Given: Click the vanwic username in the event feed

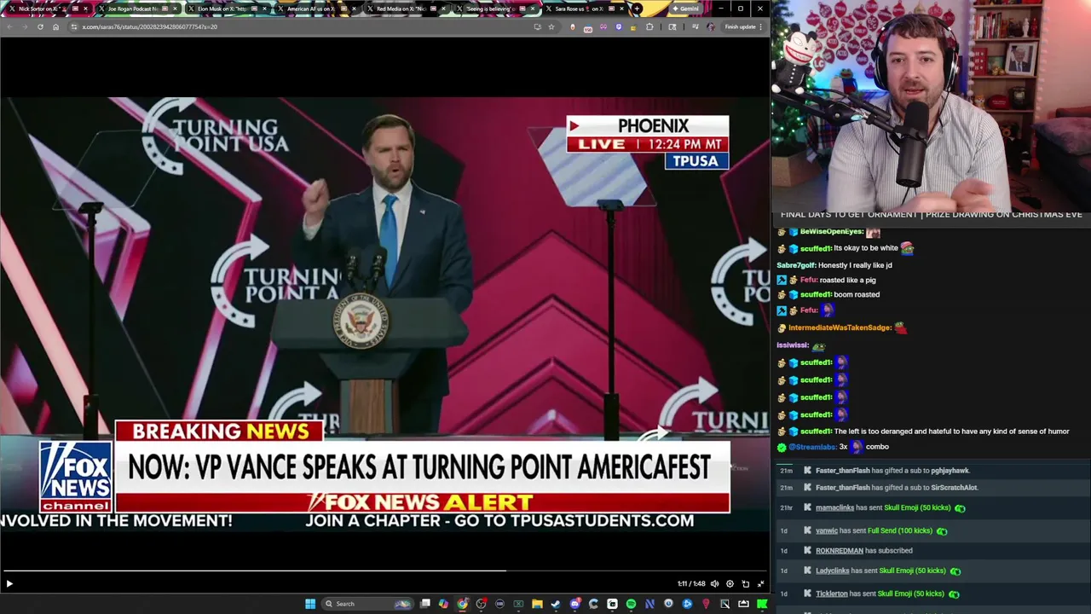Looking at the screenshot, I should point(827,530).
